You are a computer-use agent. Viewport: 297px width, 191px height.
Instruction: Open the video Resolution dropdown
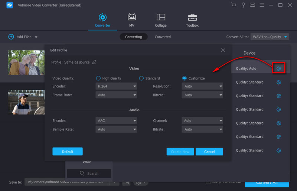click(x=202, y=86)
